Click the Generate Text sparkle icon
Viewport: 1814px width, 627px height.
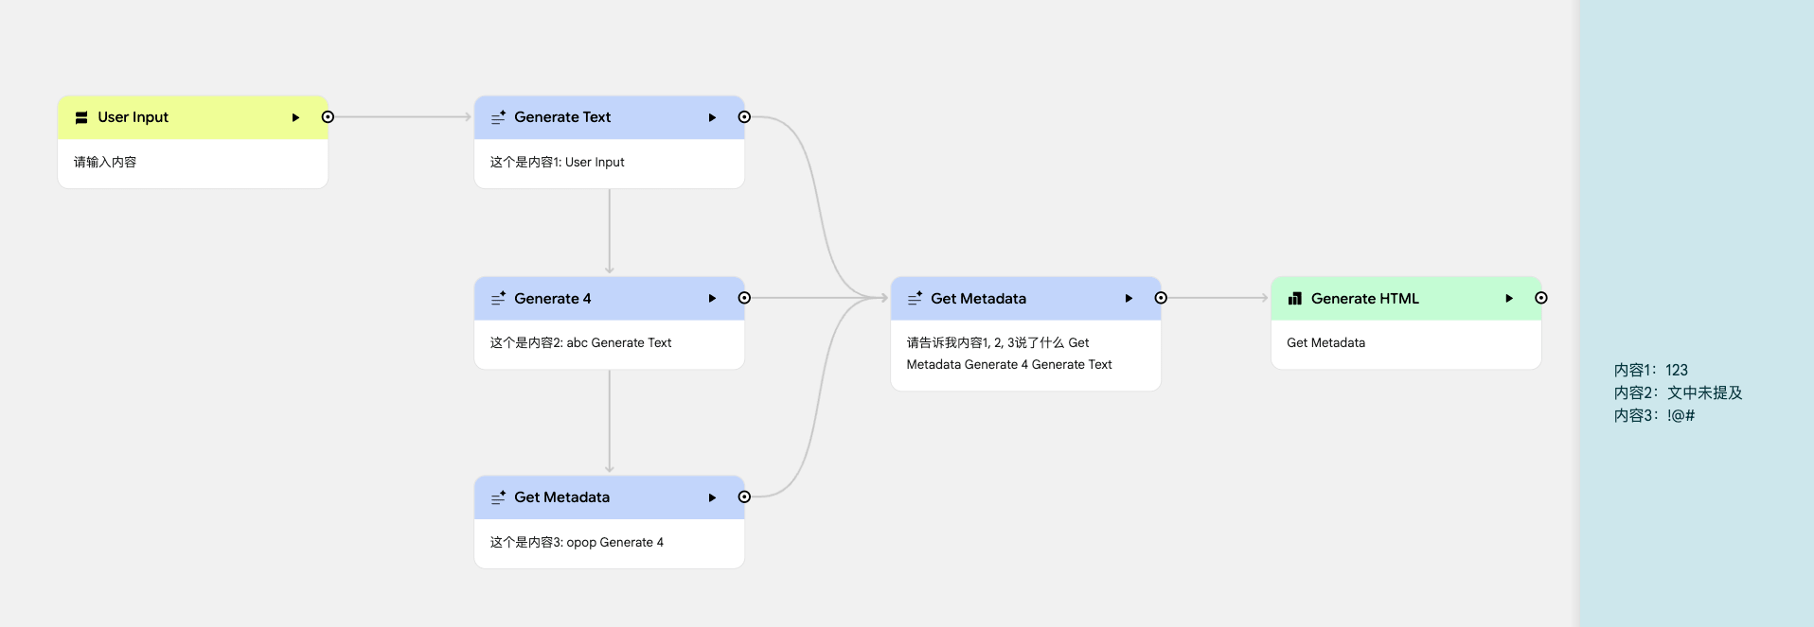coord(498,117)
